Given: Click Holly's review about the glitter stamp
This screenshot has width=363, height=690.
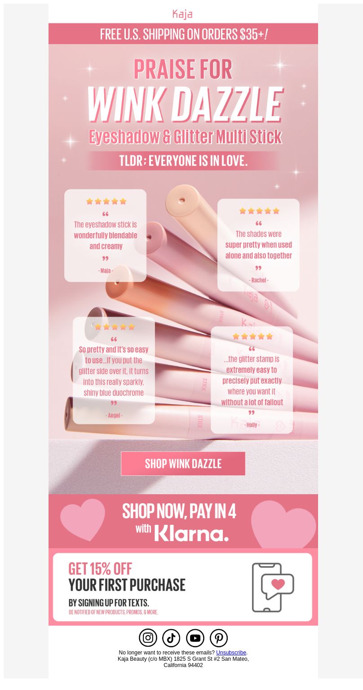Looking at the screenshot, I should [x=252, y=380].
